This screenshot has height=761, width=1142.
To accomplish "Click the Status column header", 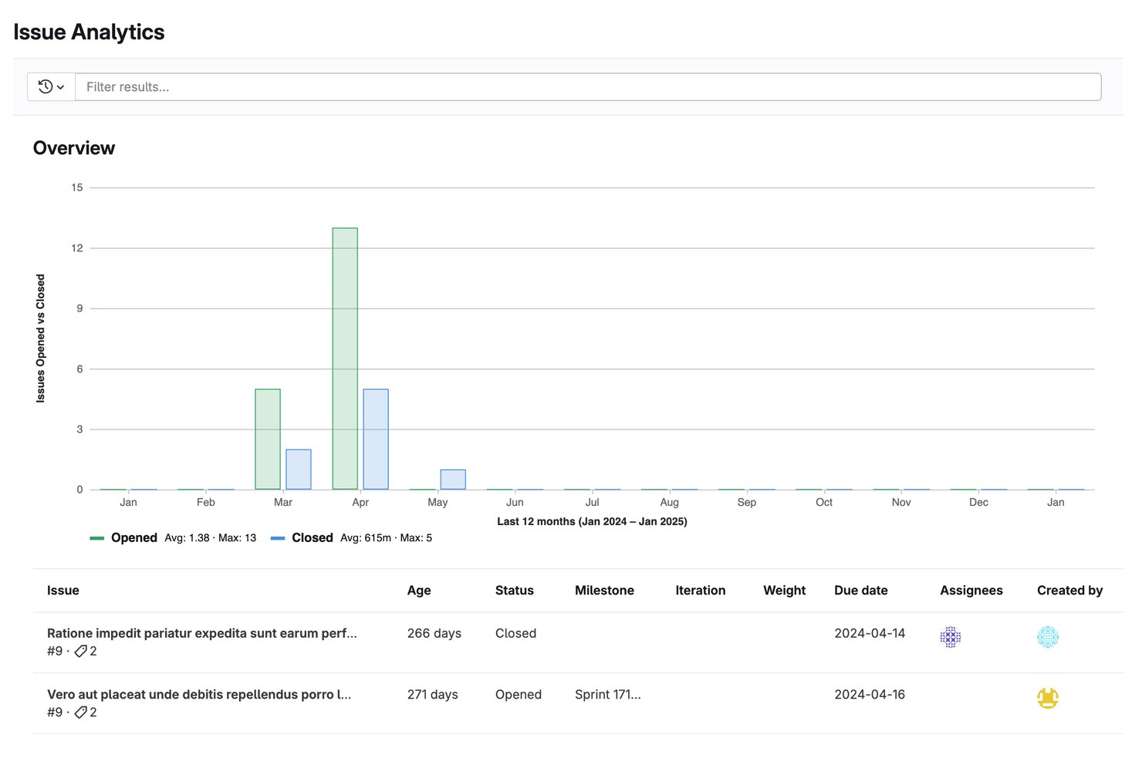I will pyautogui.click(x=515, y=591).
